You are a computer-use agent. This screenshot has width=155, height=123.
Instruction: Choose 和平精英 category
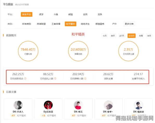coord(70,24)
